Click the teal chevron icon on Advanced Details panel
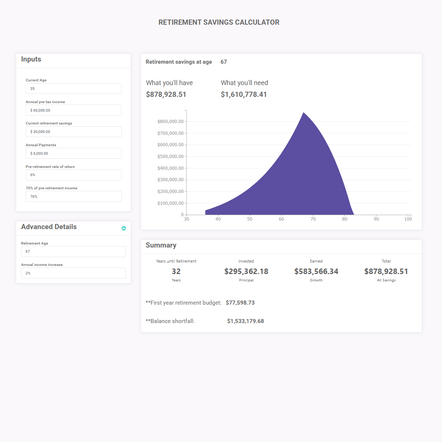Image resolution: width=442 pixels, height=442 pixels. coord(124,228)
